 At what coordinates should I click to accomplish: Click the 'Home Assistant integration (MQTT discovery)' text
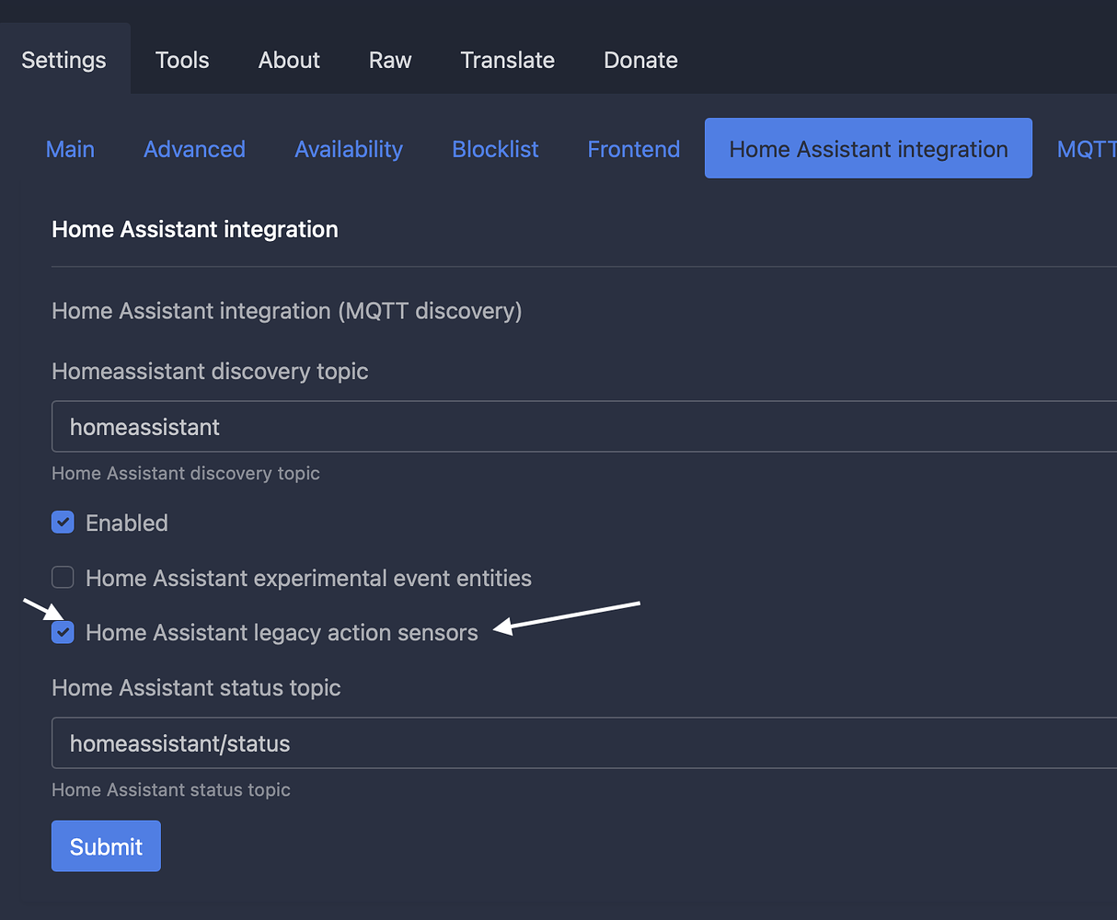point(287,311)
